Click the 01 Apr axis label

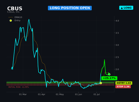point(42,94)
